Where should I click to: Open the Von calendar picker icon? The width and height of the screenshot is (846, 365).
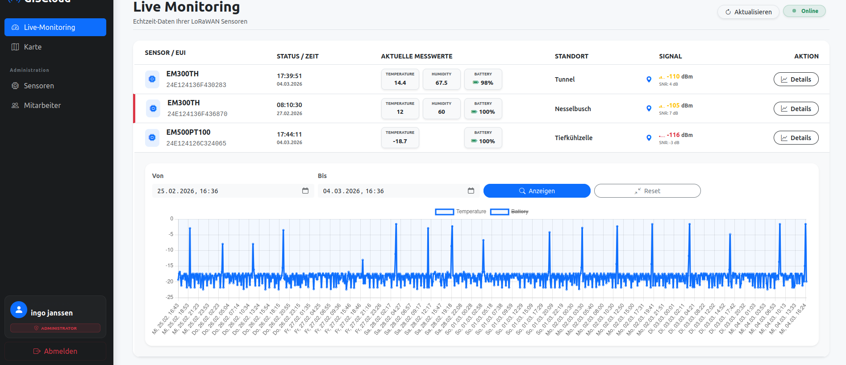pyautogui.click(x=305, y=191)
